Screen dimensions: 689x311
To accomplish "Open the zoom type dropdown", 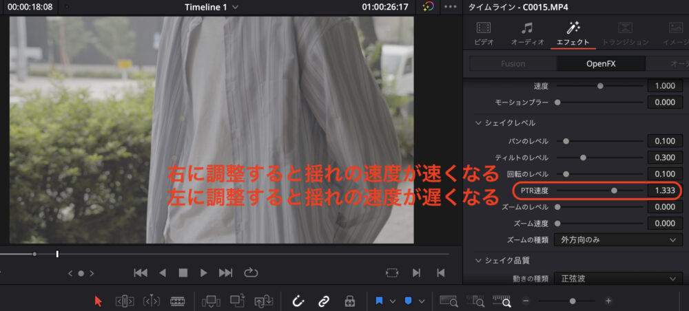I will pyautogui.click(x=617, y=239).
